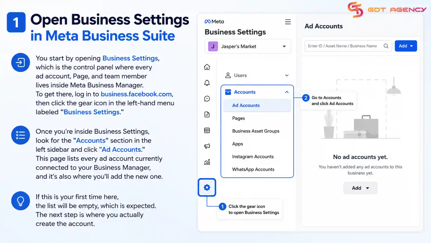Click the Accounts section label
Viewport: 431px width, 243px height.
pyautogui.click(x=245, y=92)
